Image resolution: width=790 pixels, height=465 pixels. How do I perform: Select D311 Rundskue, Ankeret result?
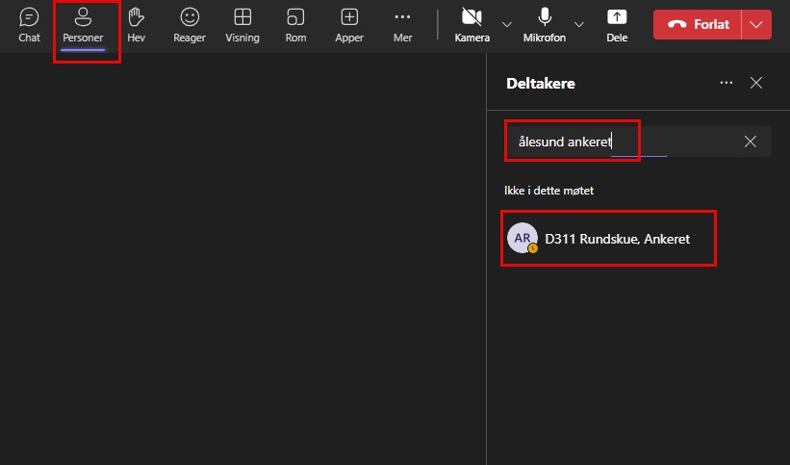(x=609, y=239)
